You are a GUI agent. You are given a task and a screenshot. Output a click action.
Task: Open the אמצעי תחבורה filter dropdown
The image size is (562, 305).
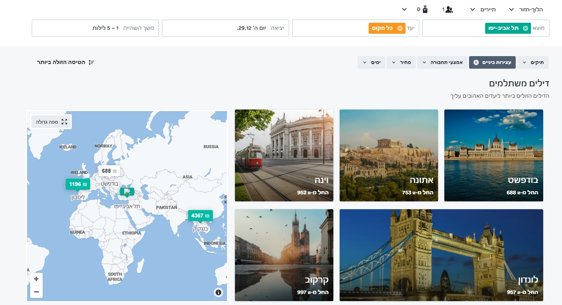(442, 62)
